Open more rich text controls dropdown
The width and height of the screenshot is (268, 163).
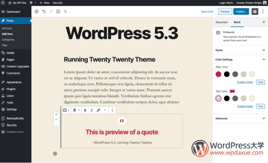pyautogui.click(x=105, y=110)
